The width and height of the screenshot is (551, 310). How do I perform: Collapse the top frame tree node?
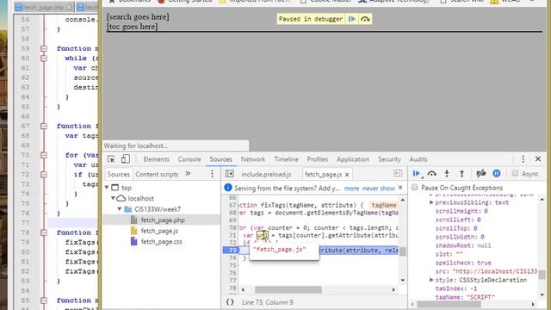pos(107,188)
